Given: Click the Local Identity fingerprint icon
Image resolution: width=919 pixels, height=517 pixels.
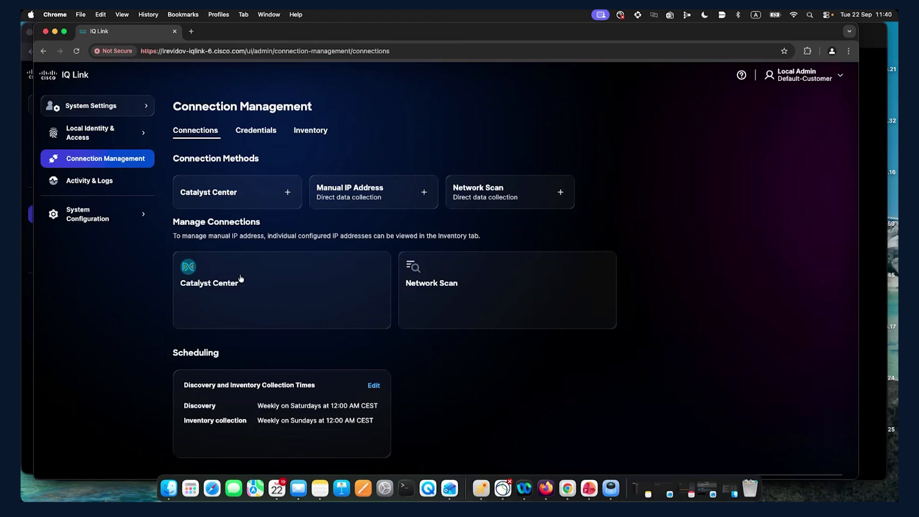Looking at the screenshot, I should coord(53,133).
